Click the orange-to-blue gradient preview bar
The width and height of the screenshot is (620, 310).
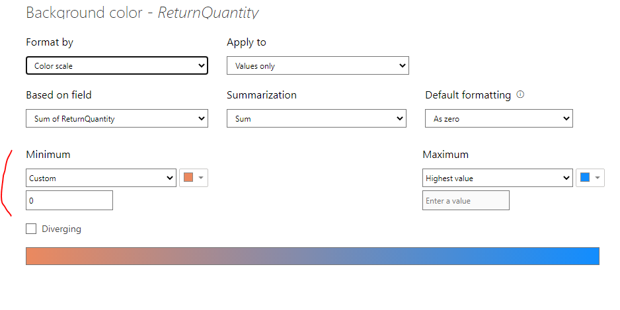[x=313, y=256]
